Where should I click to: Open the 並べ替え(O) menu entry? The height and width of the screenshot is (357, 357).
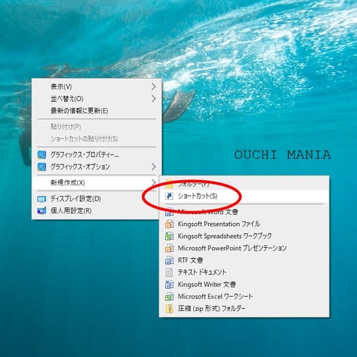pyautogui.click(x=97, y=99)
